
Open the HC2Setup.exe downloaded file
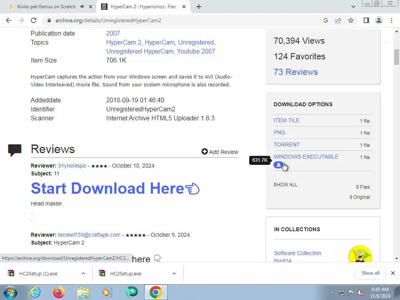point(126,273)
